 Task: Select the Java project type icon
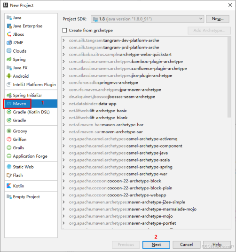pos(9,17)
